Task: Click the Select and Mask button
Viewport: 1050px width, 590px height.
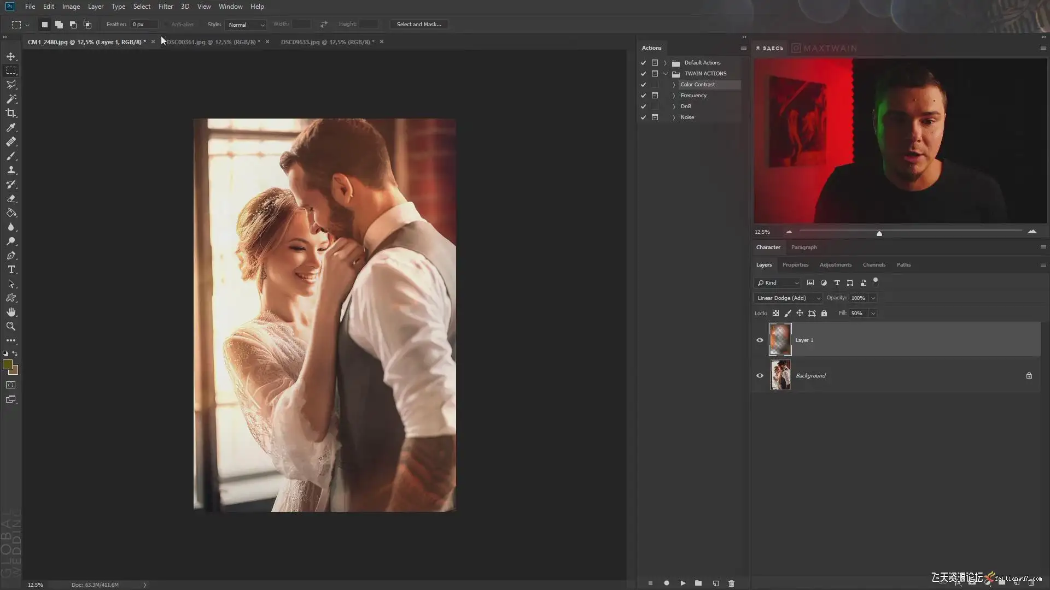Action: 418,25
